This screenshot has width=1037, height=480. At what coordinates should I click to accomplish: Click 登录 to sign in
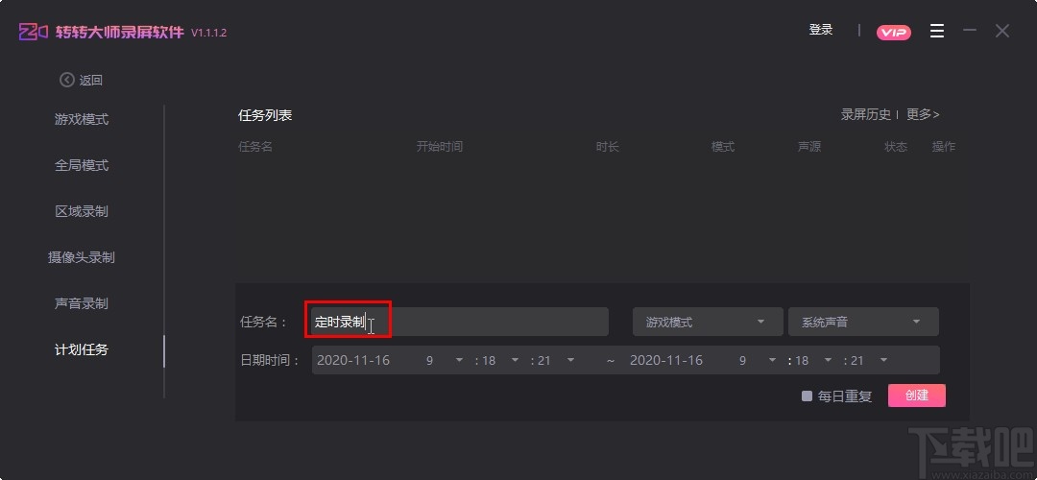[821, 31]
